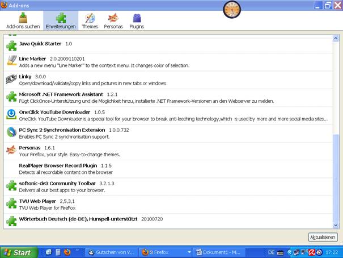Viewport: 343px width, 258px height.
Task: Click the Linky chain-link icon
Action: click(11, 79)
